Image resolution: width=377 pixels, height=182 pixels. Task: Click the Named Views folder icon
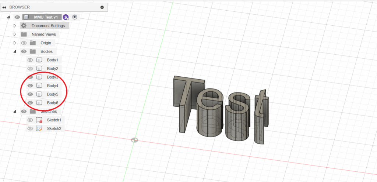[x=24, y=34]
